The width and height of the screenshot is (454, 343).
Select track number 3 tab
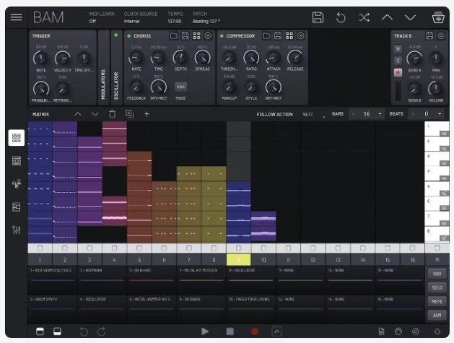(x=90, y=260)
